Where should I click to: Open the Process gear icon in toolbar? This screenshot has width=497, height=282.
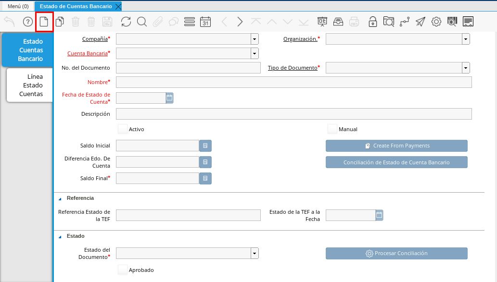click(436, 22)
